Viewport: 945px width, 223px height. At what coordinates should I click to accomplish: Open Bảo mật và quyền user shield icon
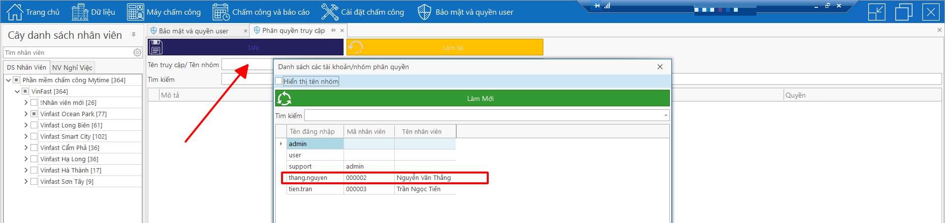[424, 12]
